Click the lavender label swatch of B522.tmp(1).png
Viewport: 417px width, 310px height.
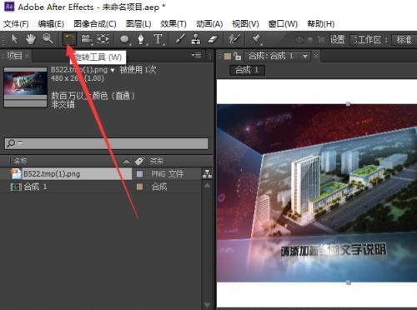140,174
